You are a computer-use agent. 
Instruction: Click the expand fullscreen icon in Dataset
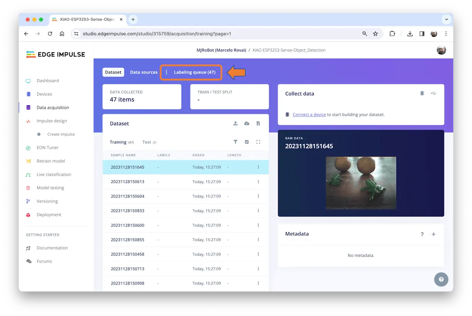point(258,142)
